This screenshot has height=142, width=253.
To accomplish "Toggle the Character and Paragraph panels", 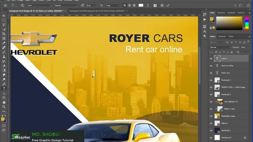I will 155,5.
